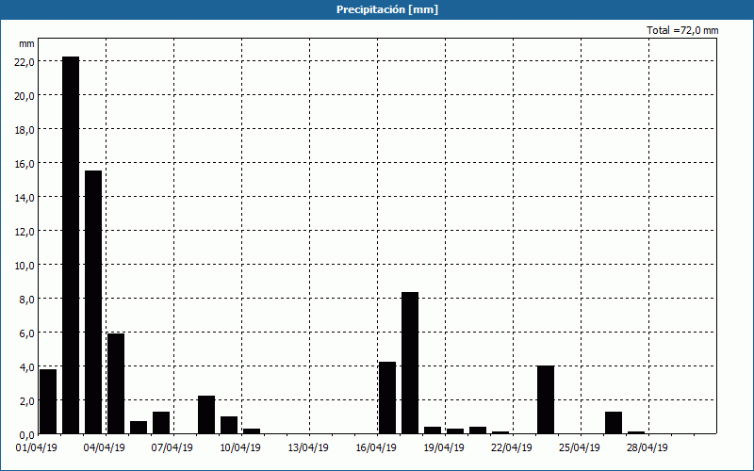Image resolution: width=754 pixels, height=471 pixels.
Task: Click the 13/04/19 date label
Action: tap(308, 448)
